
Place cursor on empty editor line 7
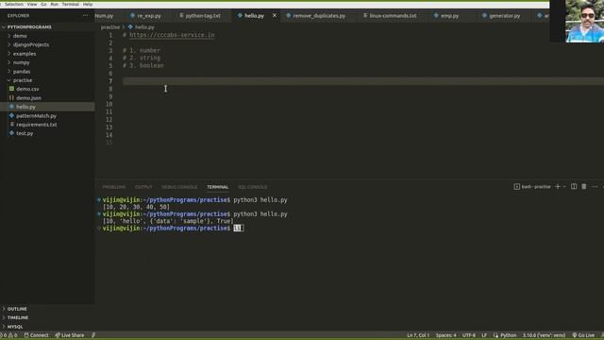click(362, 81)
